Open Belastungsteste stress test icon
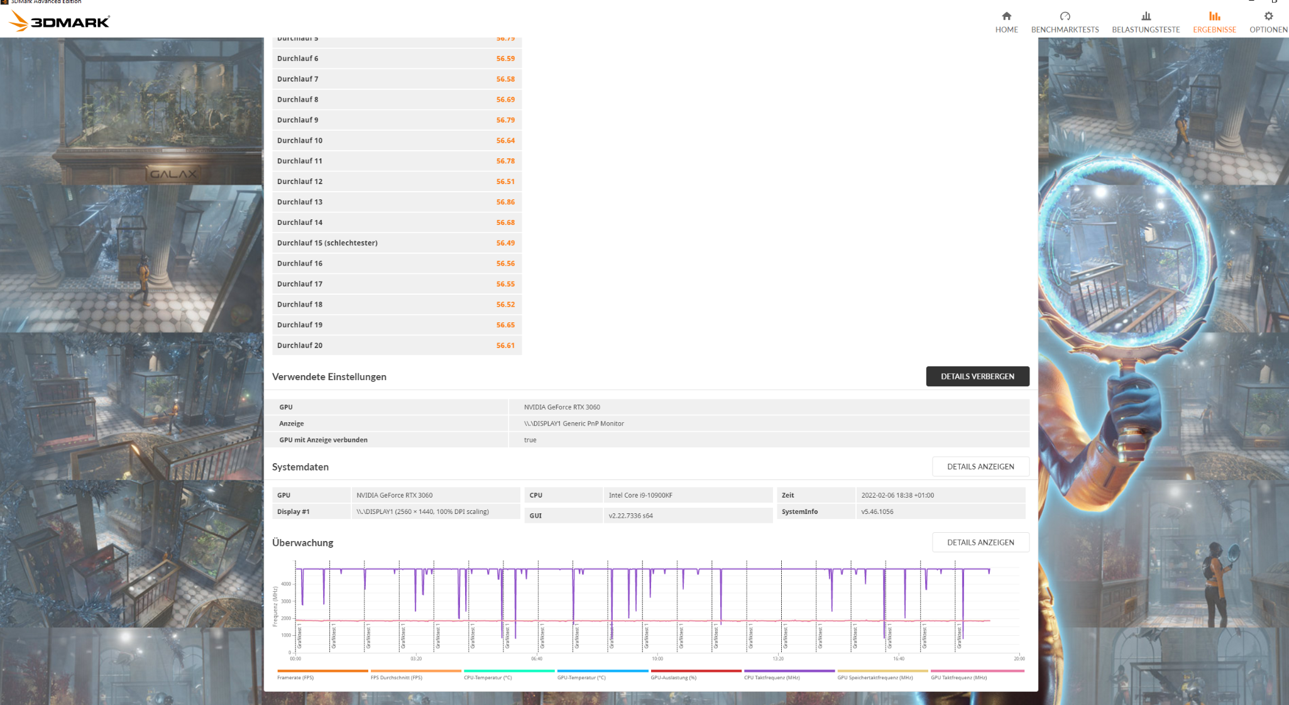The image size is (1289, 705). pos(1146,16)
